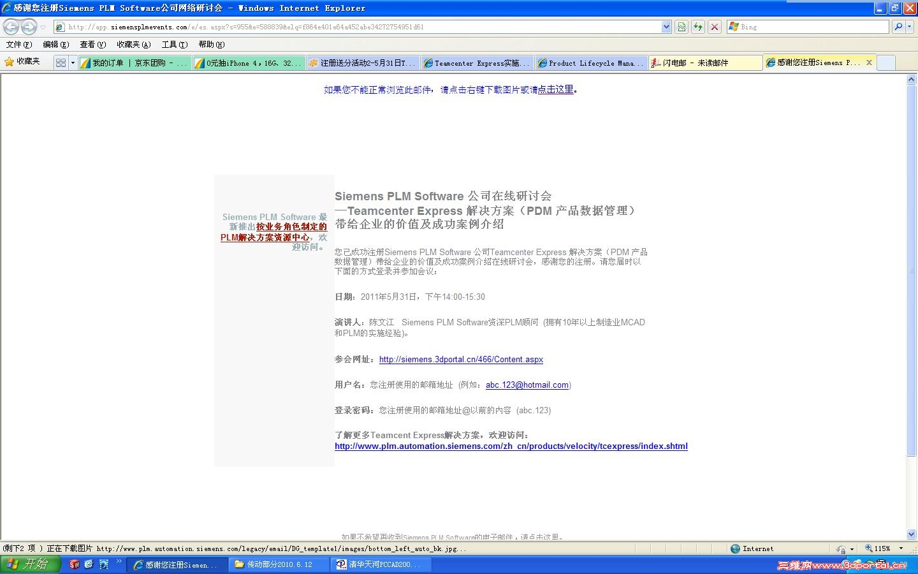Click the vertical scrollbar down arrow
This screenshot has width=918, height=574.
[x=912, y=534]
